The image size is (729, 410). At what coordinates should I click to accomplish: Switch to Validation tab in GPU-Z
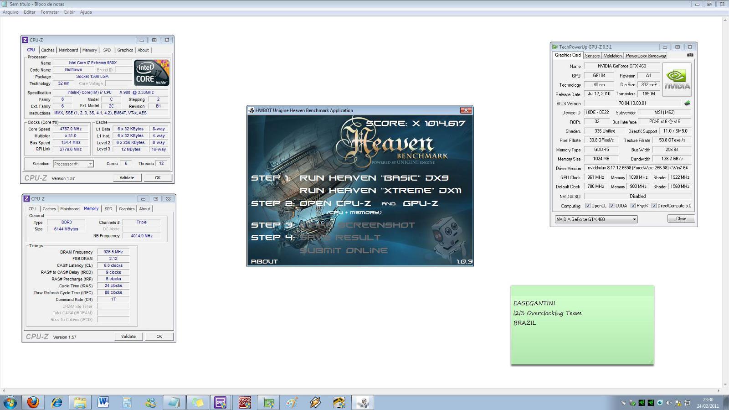tap(612, 56)
